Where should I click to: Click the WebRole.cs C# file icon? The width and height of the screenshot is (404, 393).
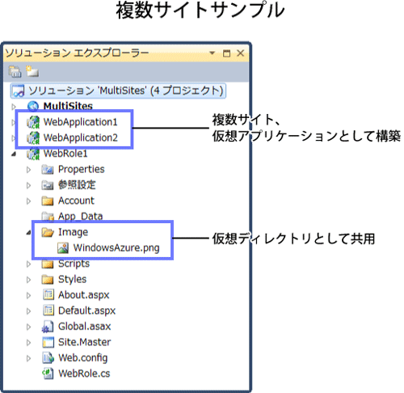tap(48, 374)
